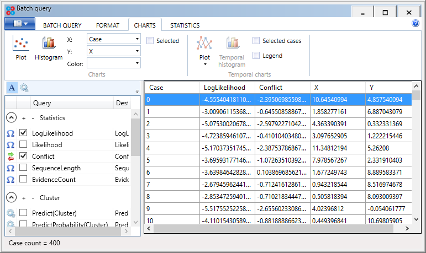Select Case 7 row number cell
Image resolution: width=426 pixels, height=253 pixels.
(x=172, y=185)
